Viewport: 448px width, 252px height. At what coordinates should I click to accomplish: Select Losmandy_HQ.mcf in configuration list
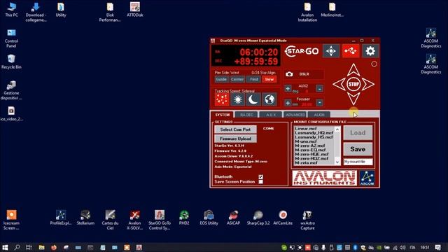click(314, 133)
